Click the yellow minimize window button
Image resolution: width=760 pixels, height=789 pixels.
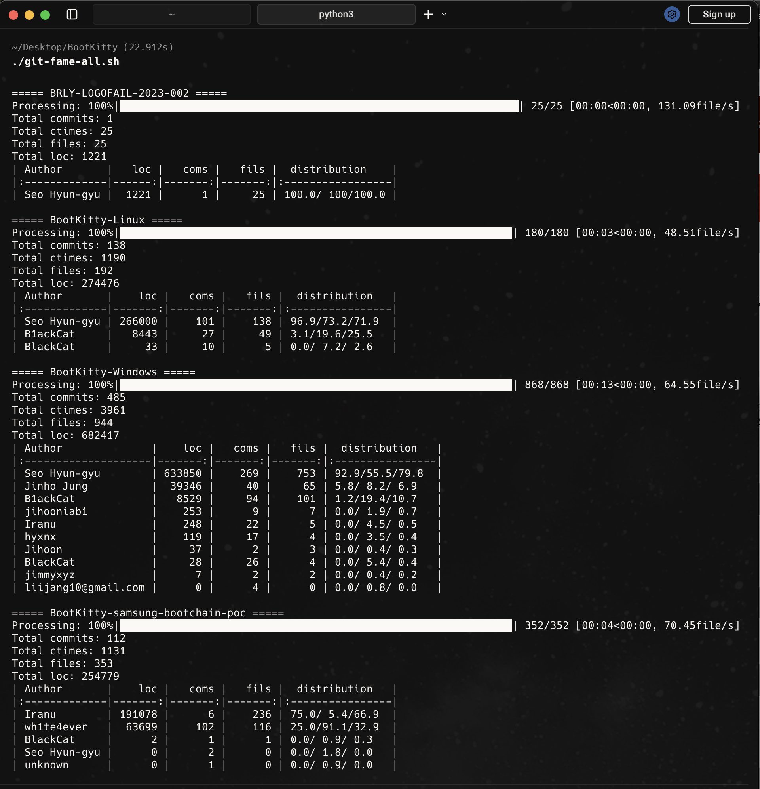point(29,15)
